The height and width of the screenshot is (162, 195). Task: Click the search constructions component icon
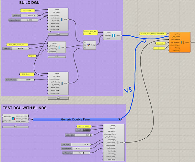coord(14,118)
